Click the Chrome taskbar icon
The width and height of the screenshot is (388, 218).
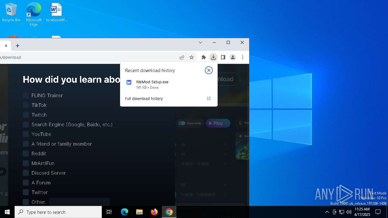click(169, 212)
